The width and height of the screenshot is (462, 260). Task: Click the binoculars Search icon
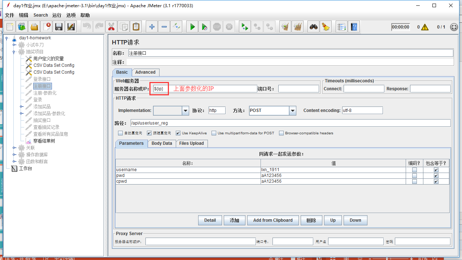tap(314, 27)
